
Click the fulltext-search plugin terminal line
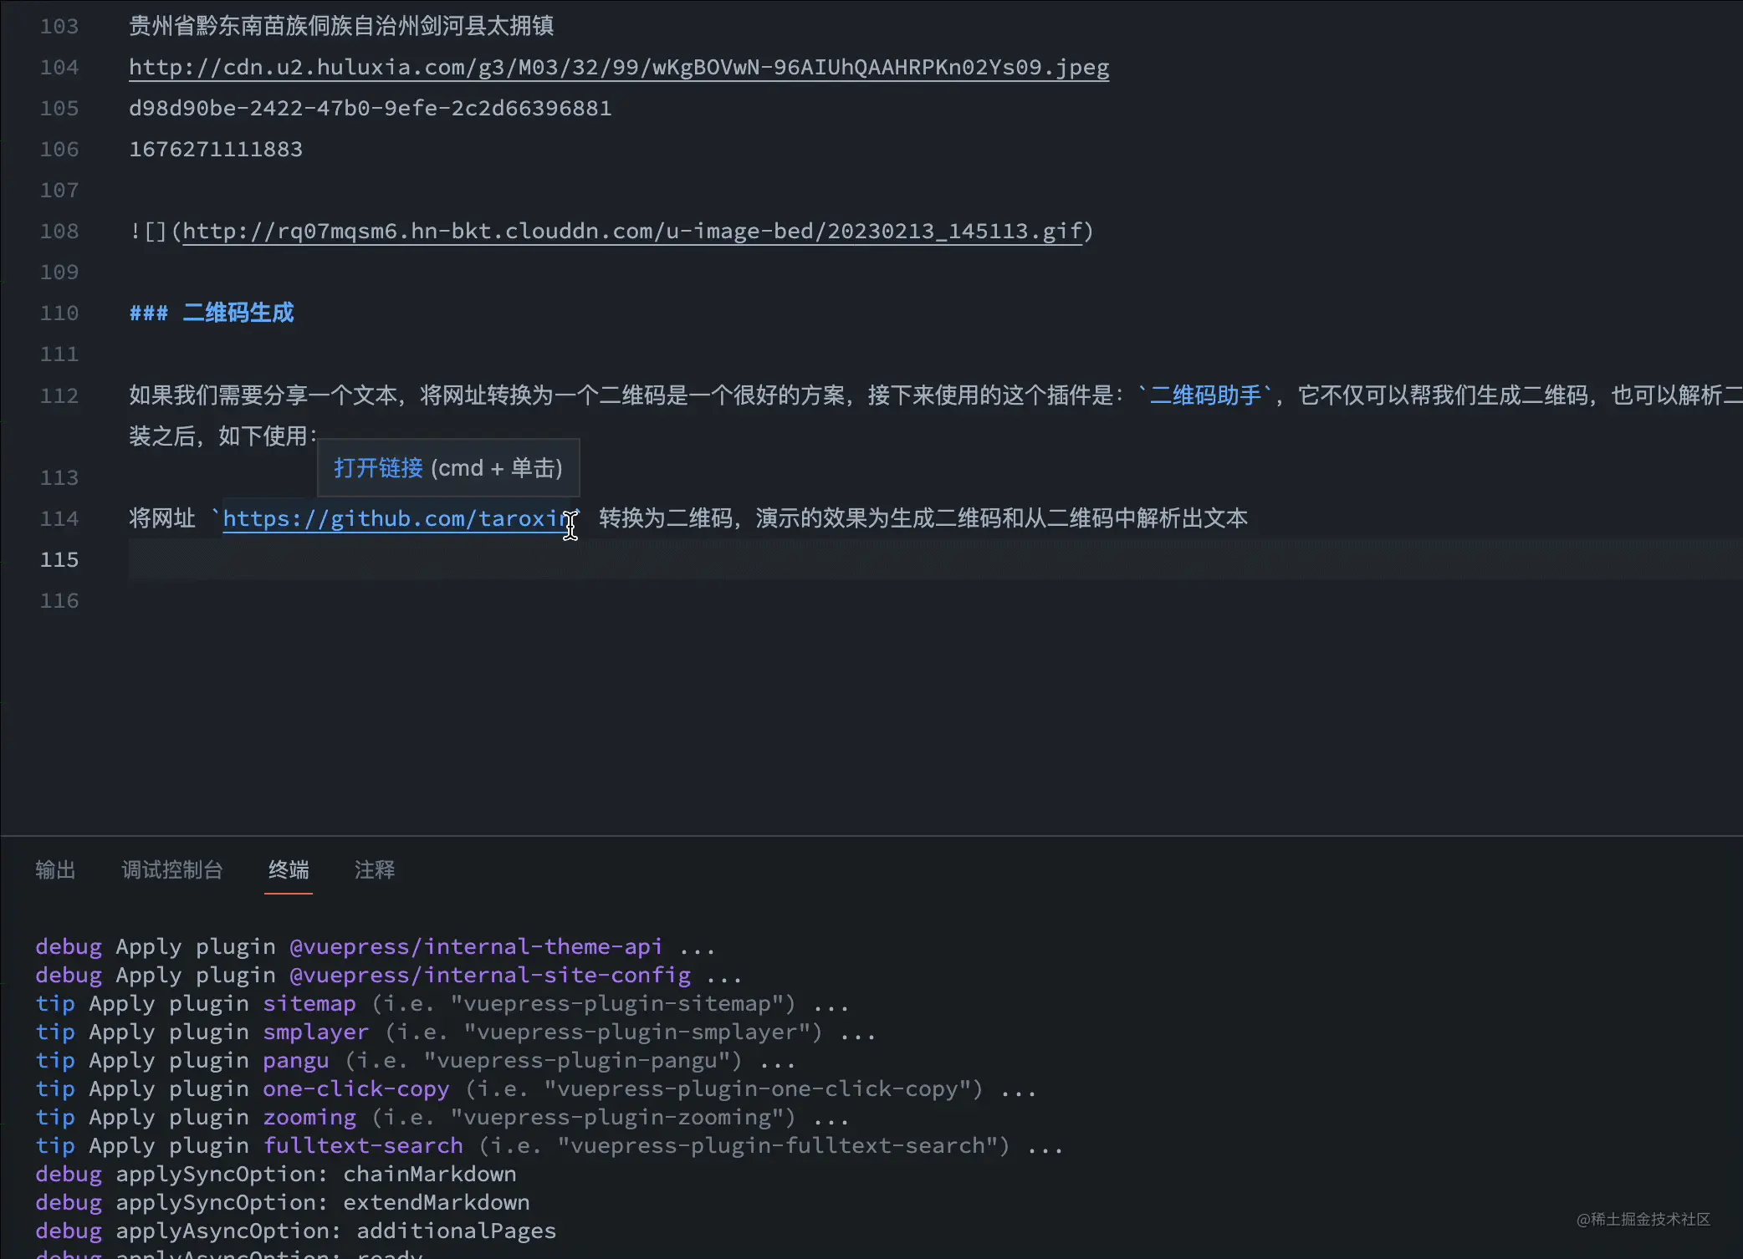(549, 1145)
